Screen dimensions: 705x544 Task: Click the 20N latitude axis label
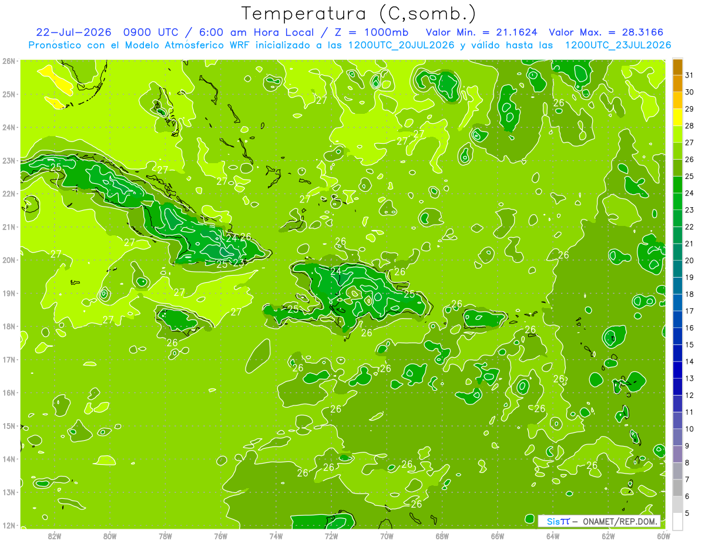[x=9, y=259]
